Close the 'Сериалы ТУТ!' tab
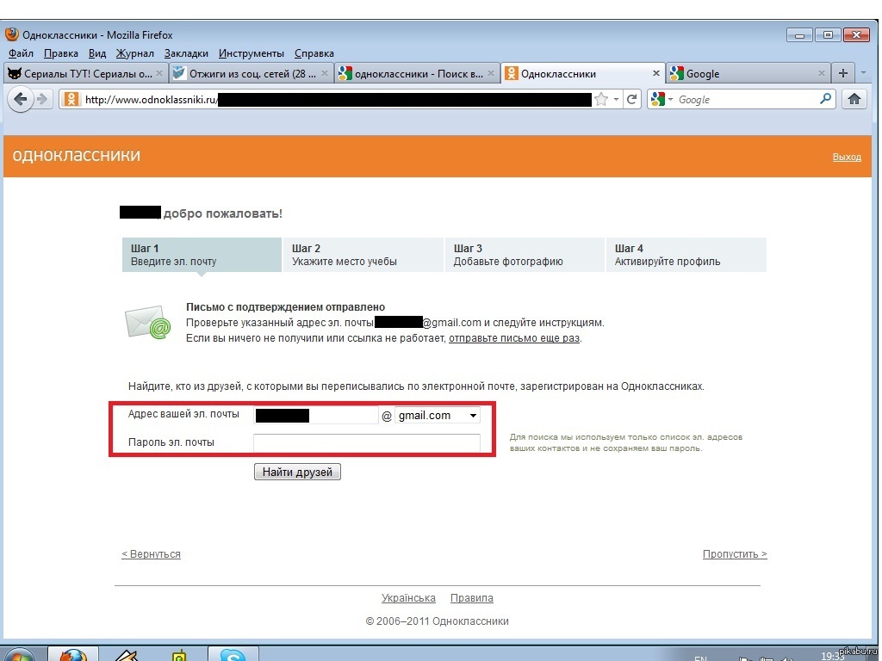 coord(159,73)
